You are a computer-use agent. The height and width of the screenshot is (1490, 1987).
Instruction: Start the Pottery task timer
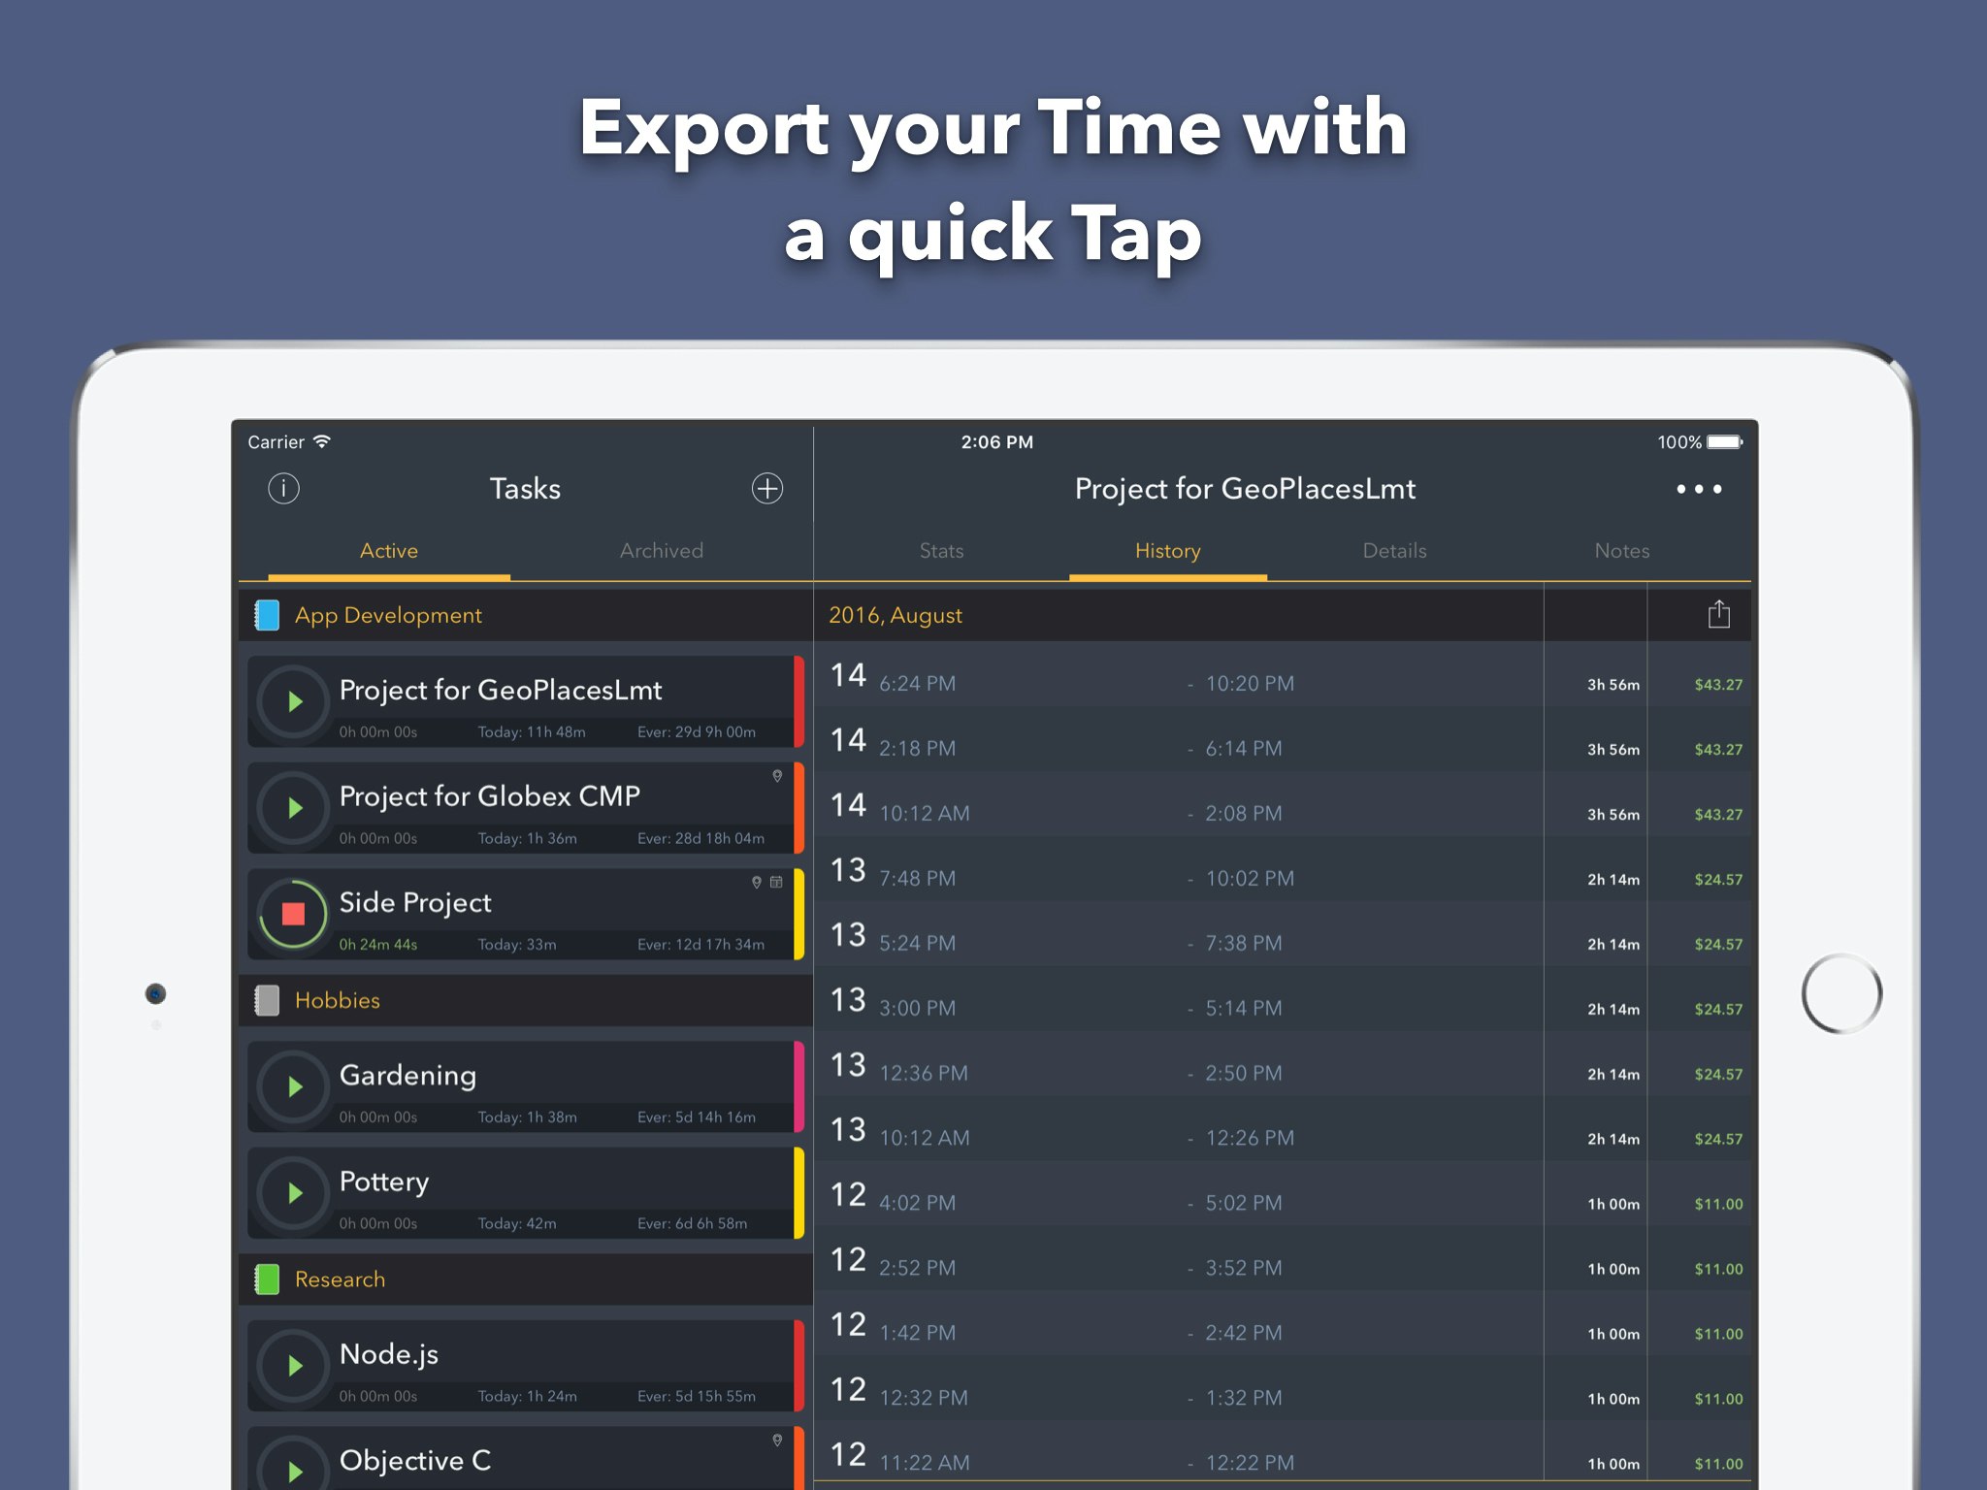point(294,1193)
